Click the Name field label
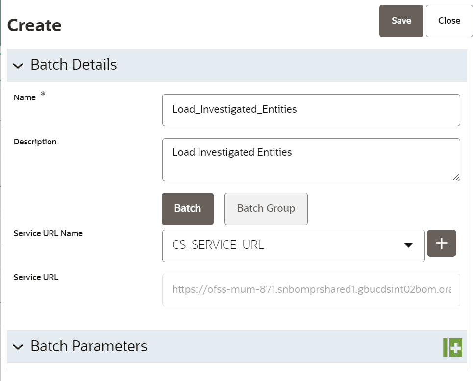473x381 pixels. [x=25, y=97]
